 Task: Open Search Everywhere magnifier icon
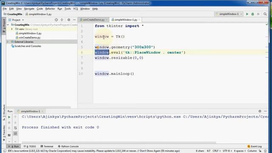point(265,14)
